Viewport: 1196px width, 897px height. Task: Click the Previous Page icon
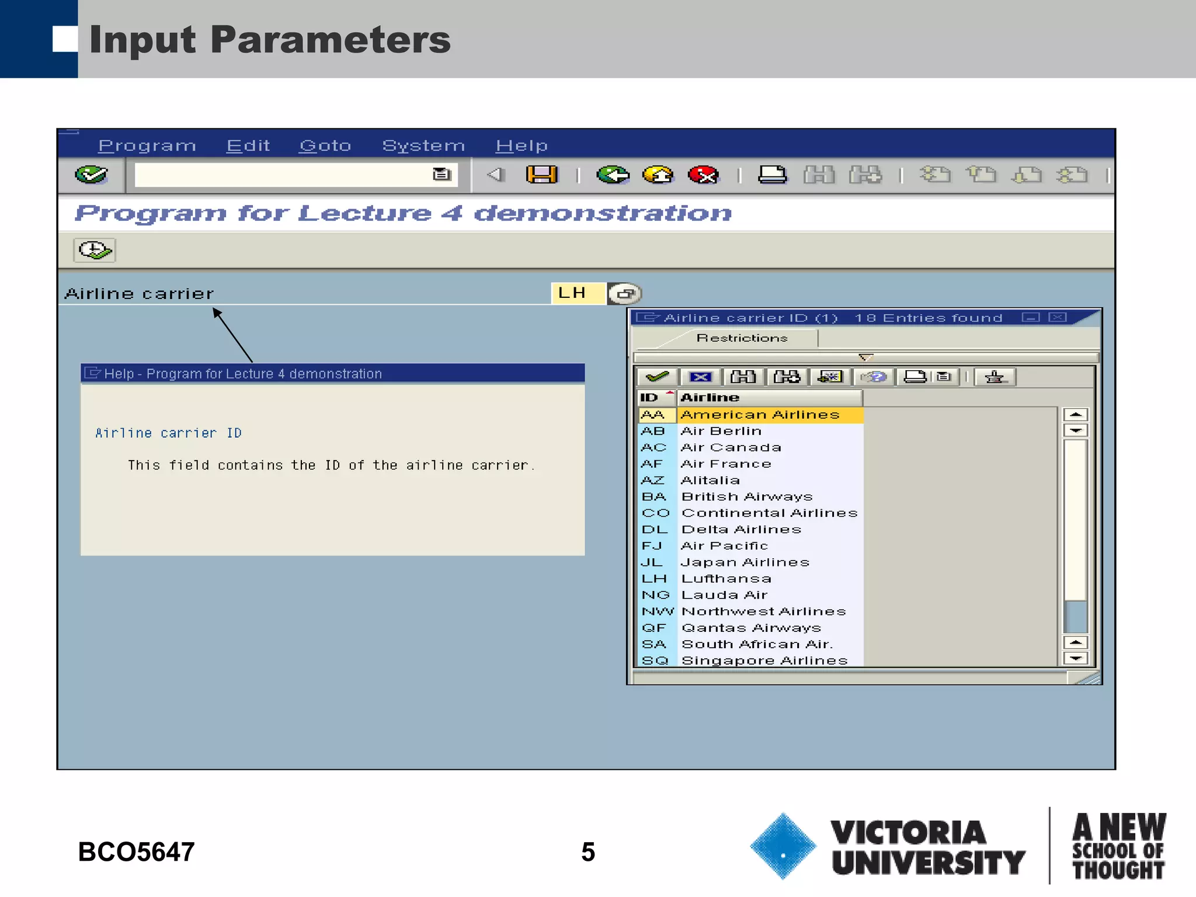click(981, 175)
